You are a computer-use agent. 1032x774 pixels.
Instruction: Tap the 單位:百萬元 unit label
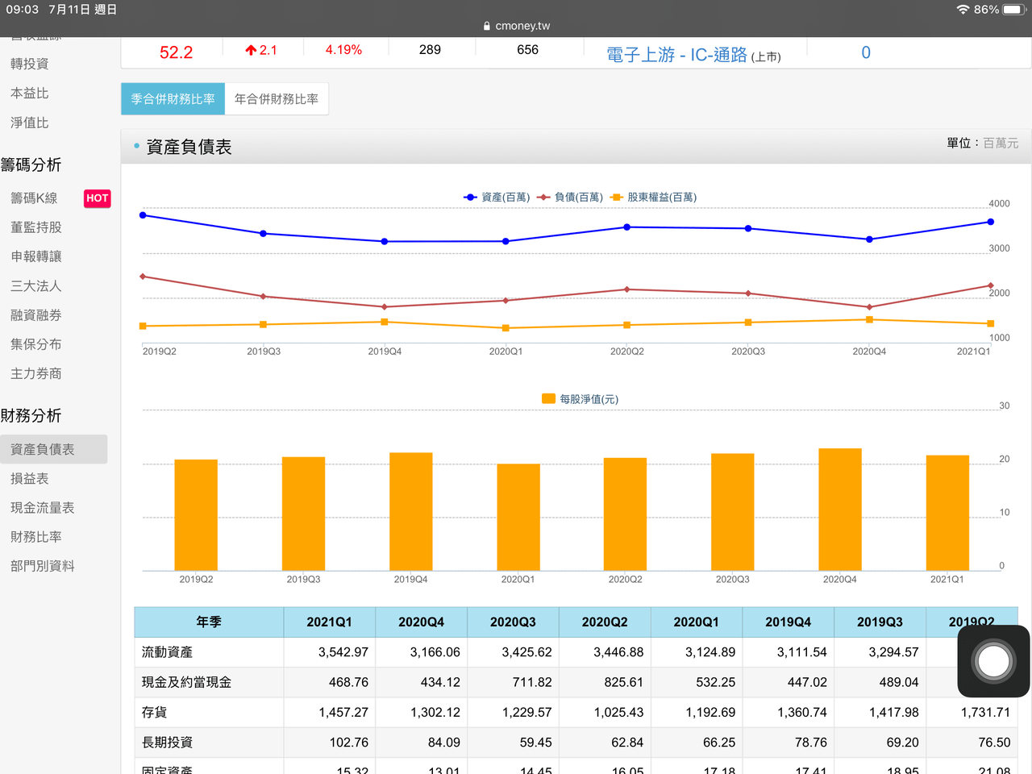[x=983, y=143]
